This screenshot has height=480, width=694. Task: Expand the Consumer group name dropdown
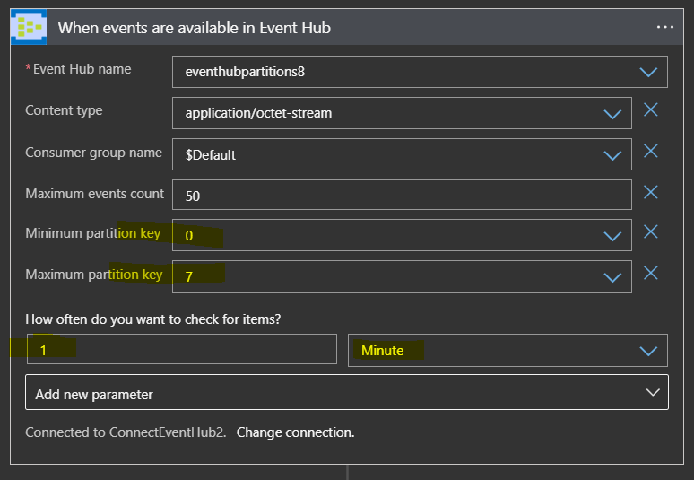(x=612, y=155)
